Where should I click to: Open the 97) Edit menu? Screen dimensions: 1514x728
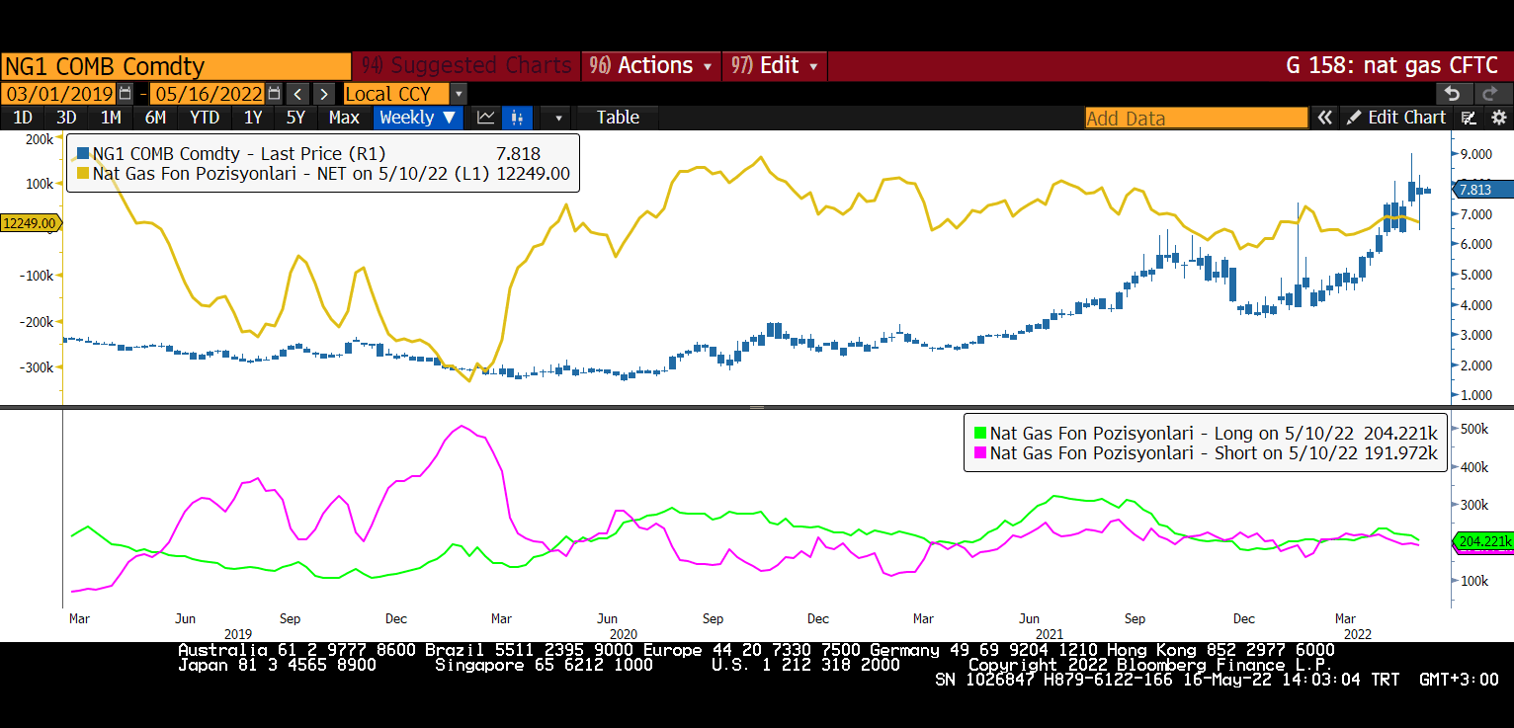coord(775,65)
